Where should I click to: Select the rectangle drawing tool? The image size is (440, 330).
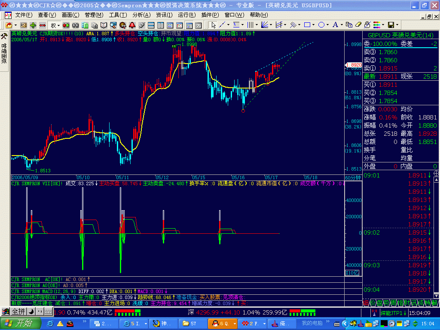point(307,25)
